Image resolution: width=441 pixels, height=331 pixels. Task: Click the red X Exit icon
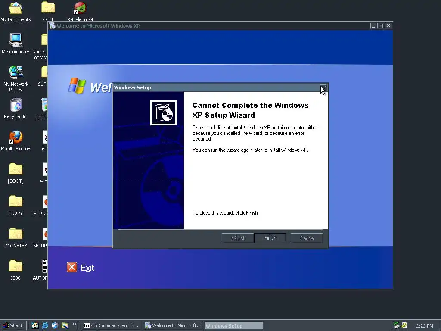pos(72,267)
